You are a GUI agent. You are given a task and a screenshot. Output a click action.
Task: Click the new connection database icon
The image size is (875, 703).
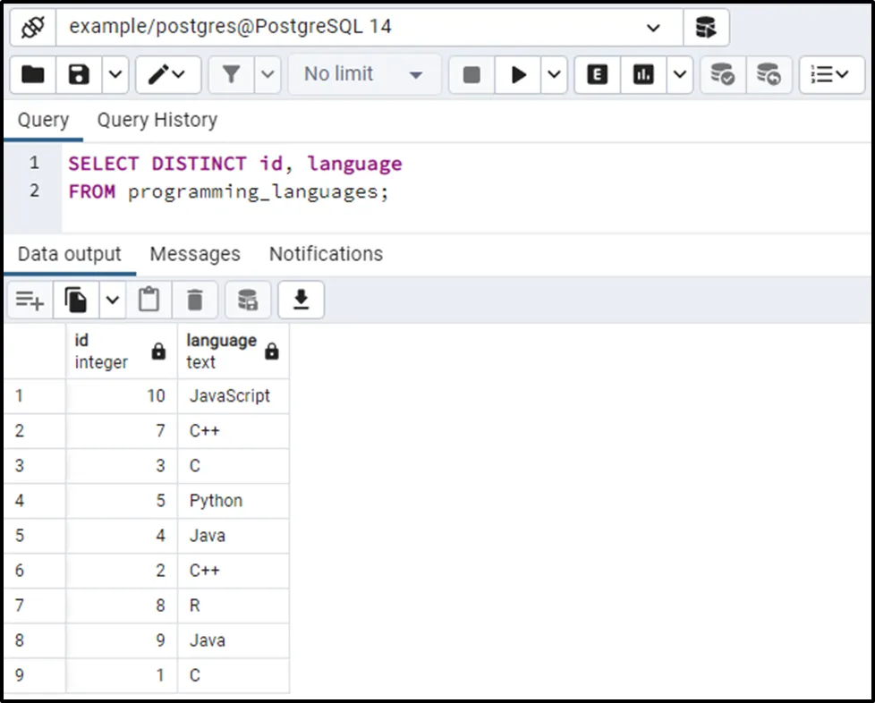(x=706, y=27)
